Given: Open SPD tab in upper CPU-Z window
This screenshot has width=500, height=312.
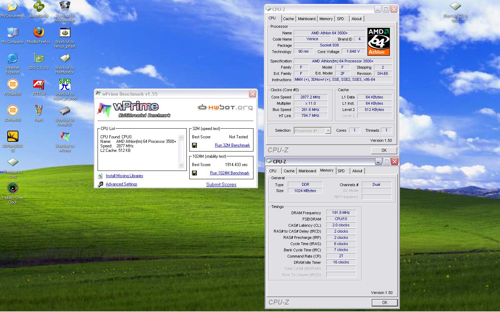Looking at the screenshot, I should [x=341, y=19].
